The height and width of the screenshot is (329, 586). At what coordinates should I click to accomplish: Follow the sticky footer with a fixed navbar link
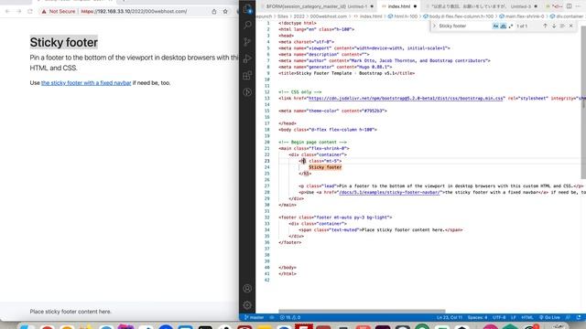86,83
